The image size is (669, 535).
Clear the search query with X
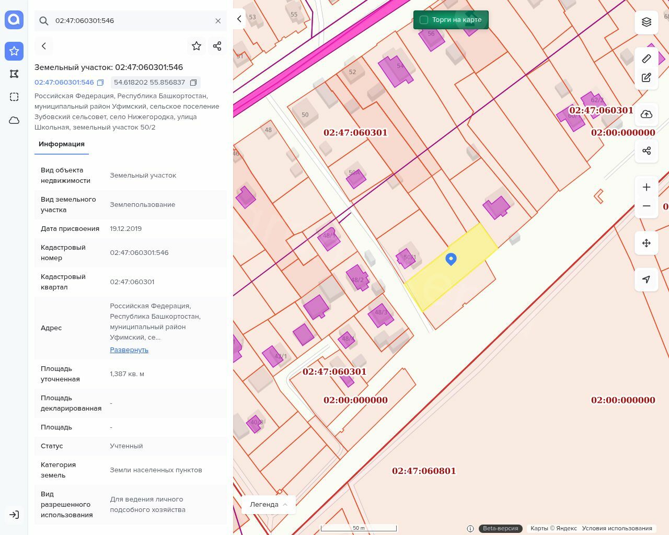(x=218, y=21)
